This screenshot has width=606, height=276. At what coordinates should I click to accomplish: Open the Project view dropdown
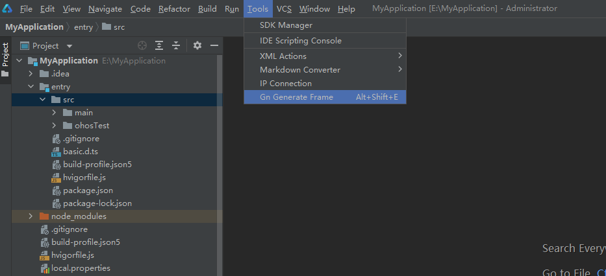[69, 46]
